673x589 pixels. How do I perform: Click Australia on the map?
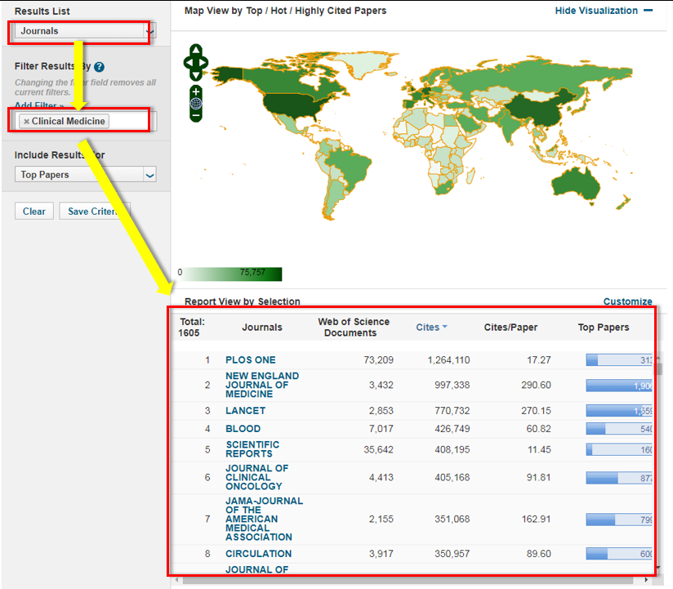575,185
